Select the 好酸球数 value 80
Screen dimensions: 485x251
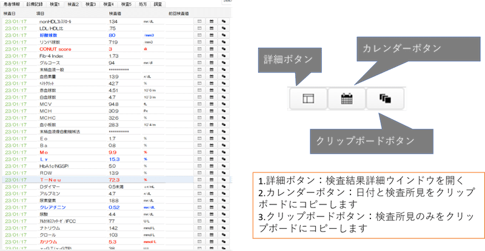pyautogui.click(x=112, y=35)
